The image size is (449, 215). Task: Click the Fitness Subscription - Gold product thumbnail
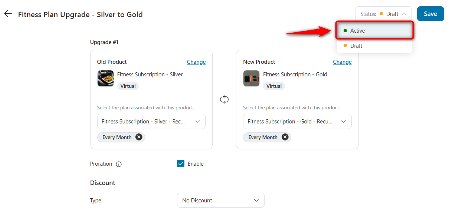coord(251,78)
